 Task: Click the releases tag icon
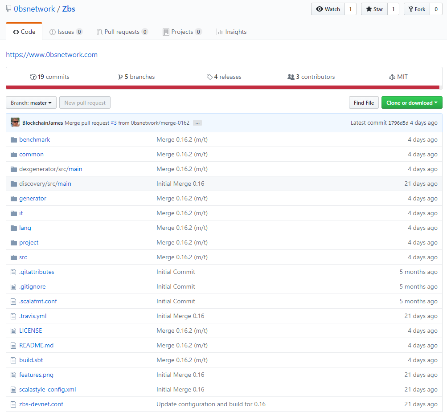(209, 77)
